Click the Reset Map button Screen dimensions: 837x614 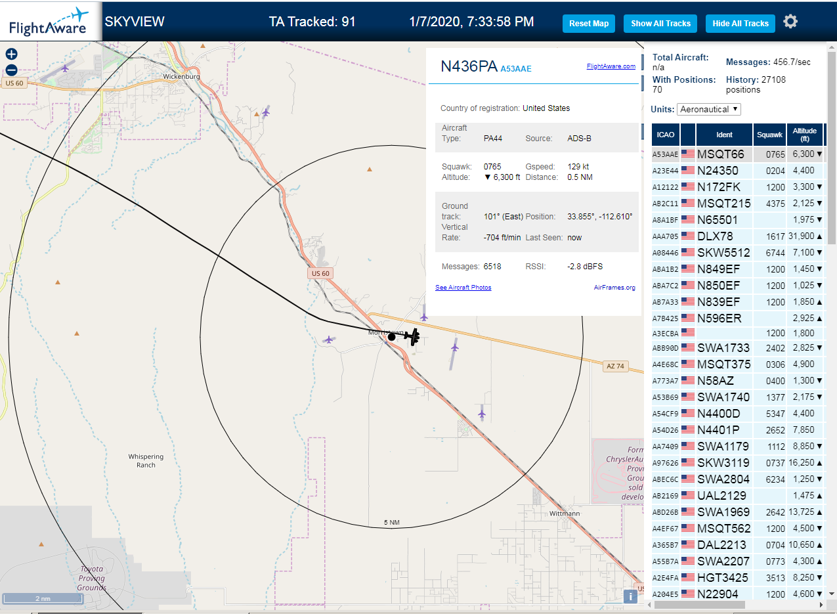coord(589,24)
